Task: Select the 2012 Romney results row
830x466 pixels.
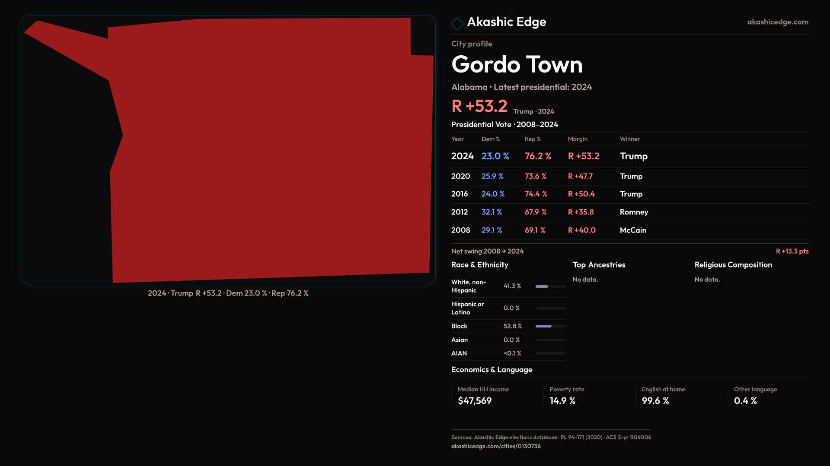Action: [x=629, y=212]
